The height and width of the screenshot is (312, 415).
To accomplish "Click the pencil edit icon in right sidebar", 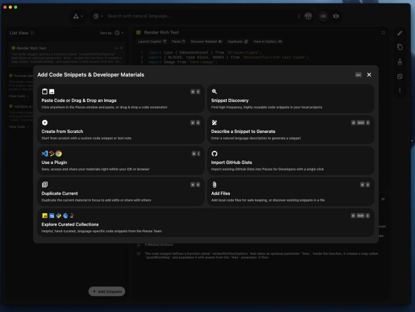I will 400,33.
